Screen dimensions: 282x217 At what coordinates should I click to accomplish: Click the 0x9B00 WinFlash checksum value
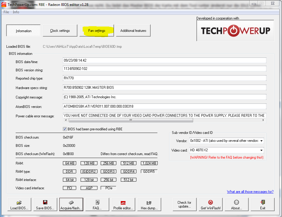pyautogui.click(x=68, y=154)
